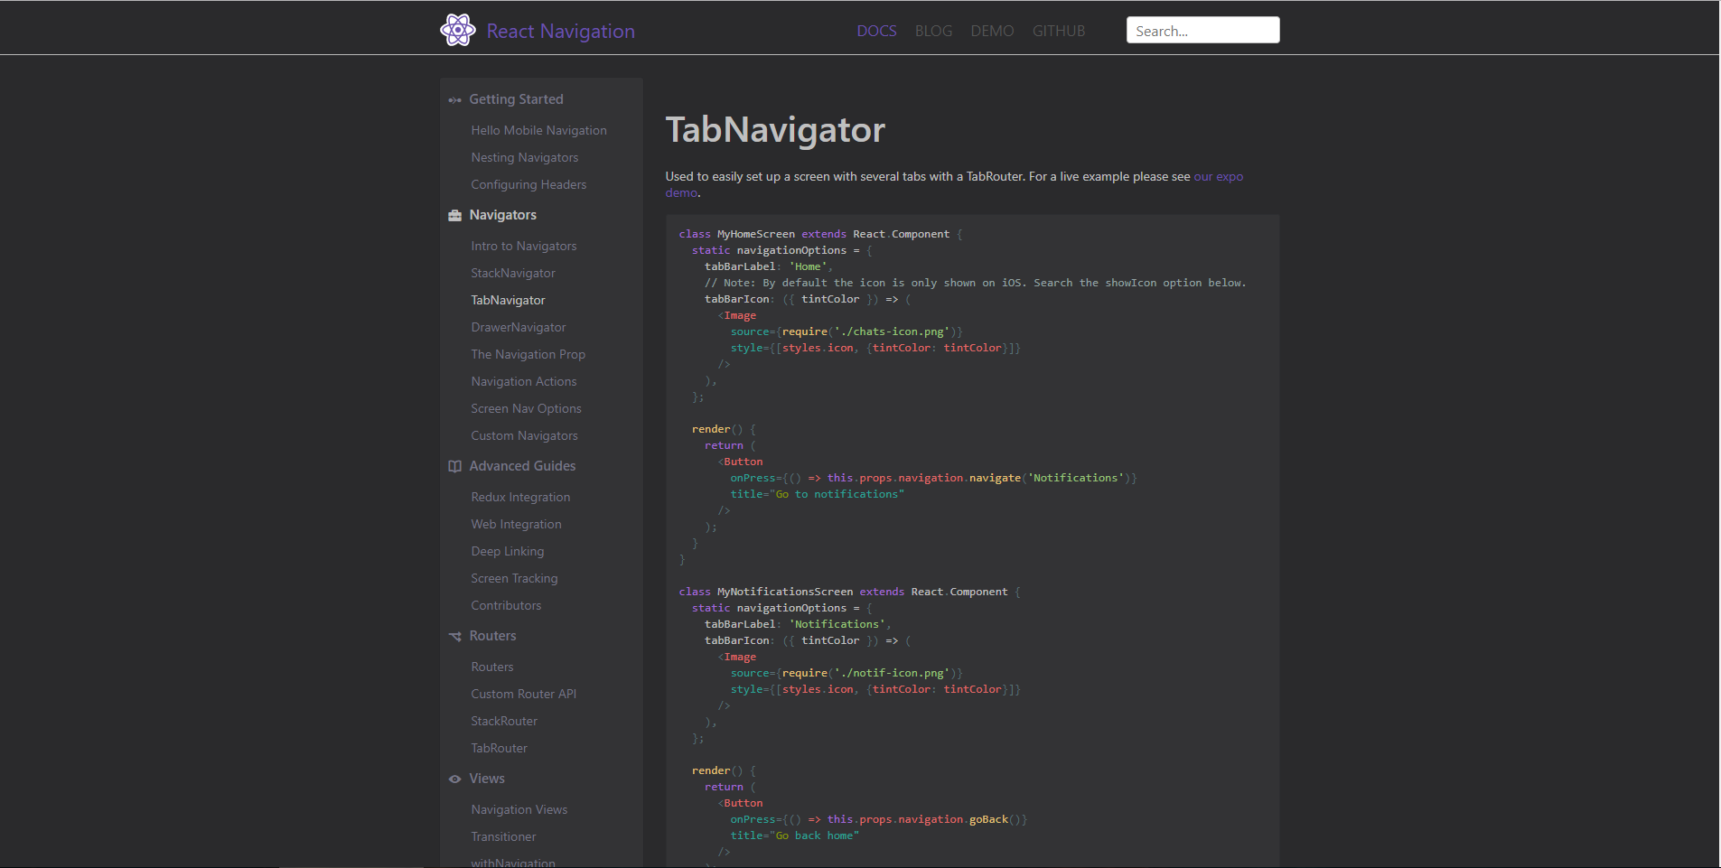Open Screen Tracking guide

point(514,578)
